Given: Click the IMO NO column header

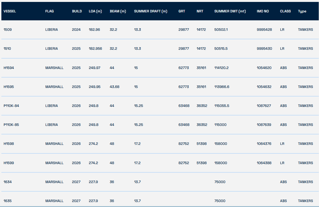Looking at the screenshot, I should coord(263,11).
